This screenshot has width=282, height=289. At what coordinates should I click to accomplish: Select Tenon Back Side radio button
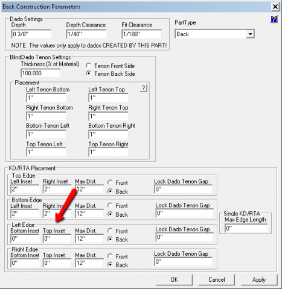[88, 73]
